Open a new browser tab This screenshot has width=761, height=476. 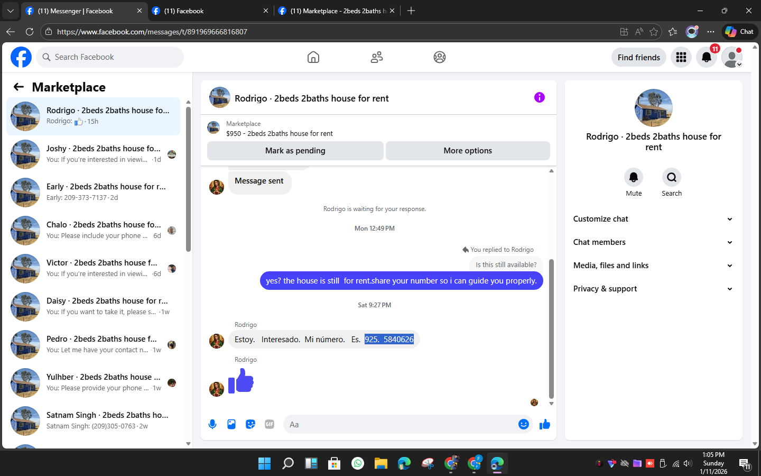[411, 11]
